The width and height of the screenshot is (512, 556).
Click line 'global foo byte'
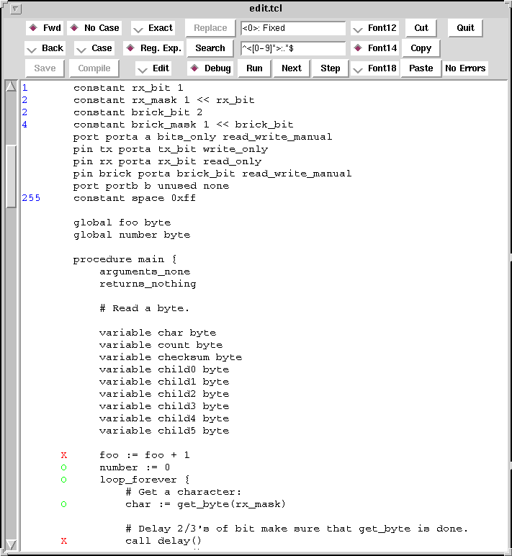(x=122, y=223)
